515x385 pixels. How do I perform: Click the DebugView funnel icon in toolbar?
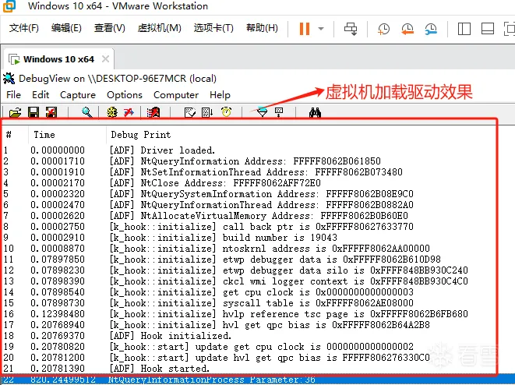tap(262, 112)
